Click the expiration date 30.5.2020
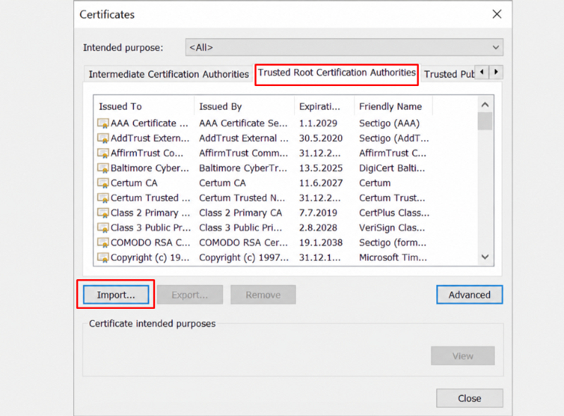The width and height of the screenshot is (564, 416). click(321, 138)
